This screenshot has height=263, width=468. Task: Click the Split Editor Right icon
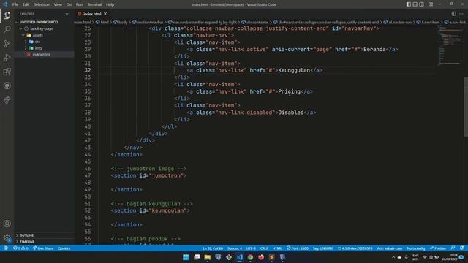pos(453,14)
